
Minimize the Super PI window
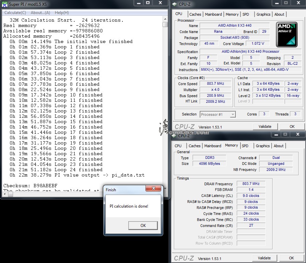click(x=139, y=3)
